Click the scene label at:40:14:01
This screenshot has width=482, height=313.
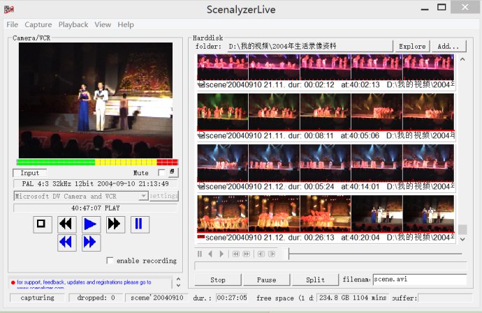[x=360, y=187]
